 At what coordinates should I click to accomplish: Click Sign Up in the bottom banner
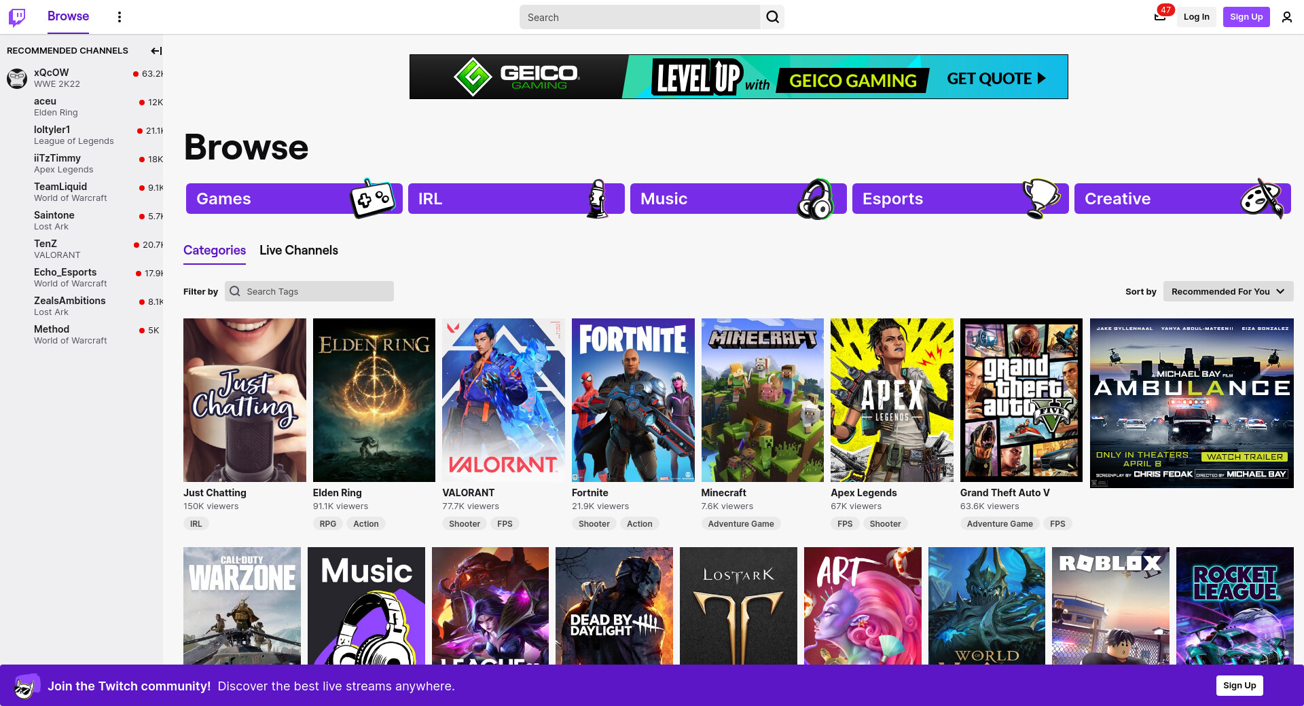(x=1239, y=686)
